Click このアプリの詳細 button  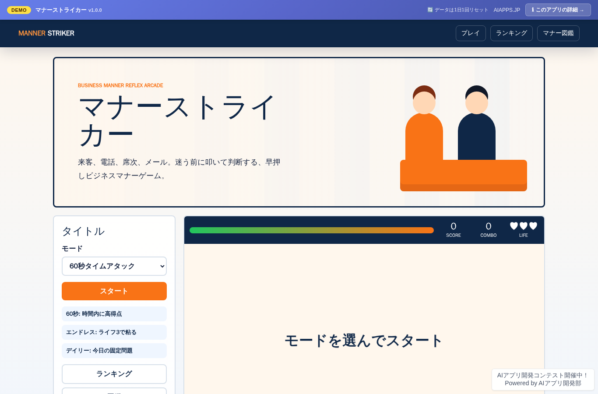point(558,10)
